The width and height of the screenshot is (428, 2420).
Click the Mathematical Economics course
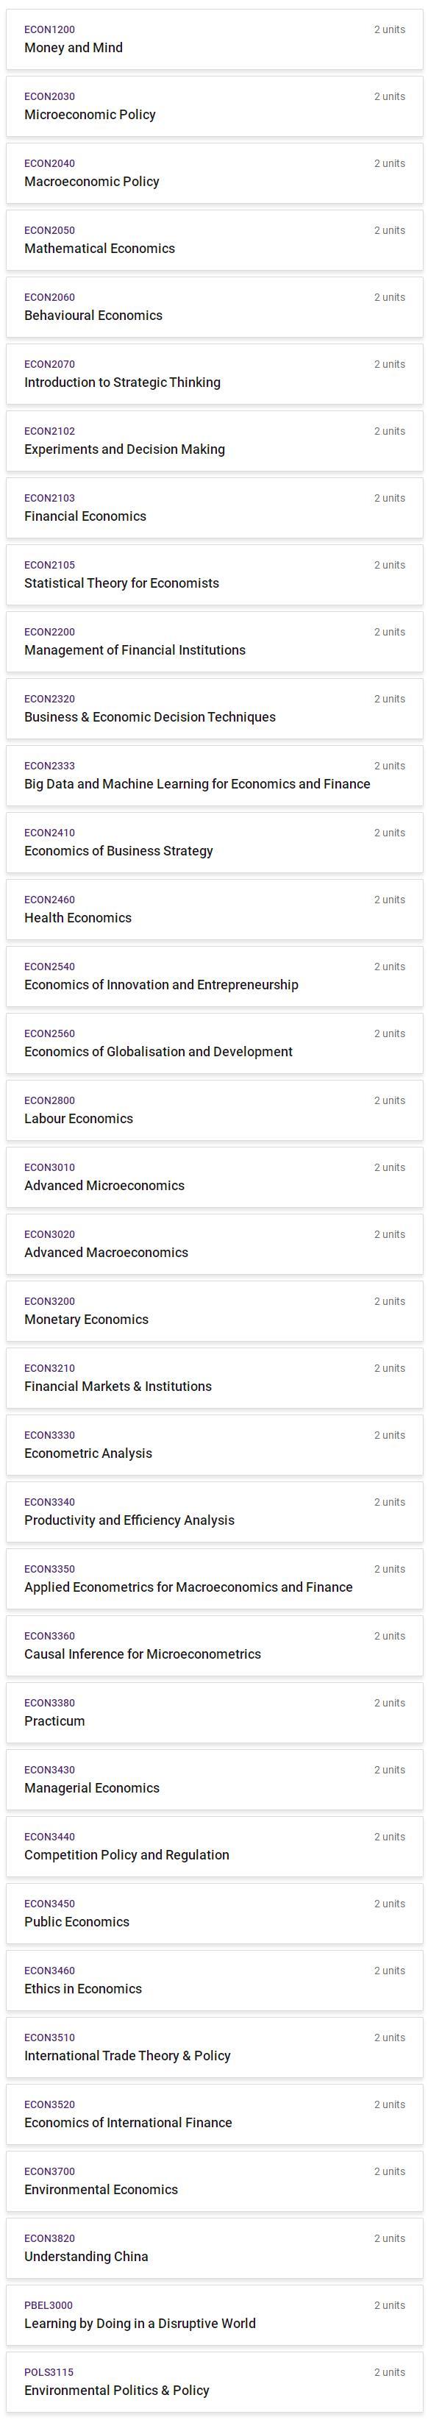[214, 240]
